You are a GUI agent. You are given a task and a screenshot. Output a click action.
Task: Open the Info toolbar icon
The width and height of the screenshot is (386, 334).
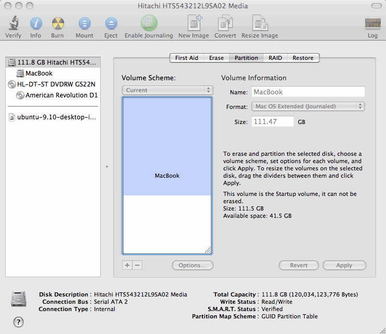[36, 23]
